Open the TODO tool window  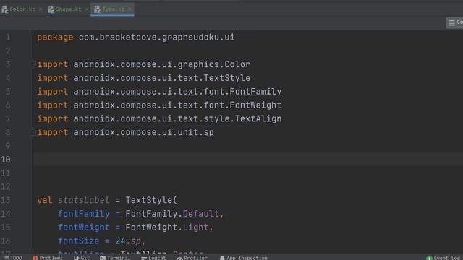pos(13,258)
